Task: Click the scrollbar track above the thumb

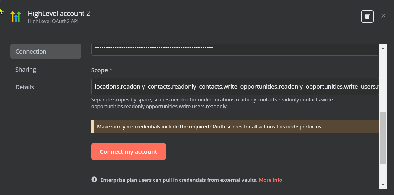Action: point(383,80)
